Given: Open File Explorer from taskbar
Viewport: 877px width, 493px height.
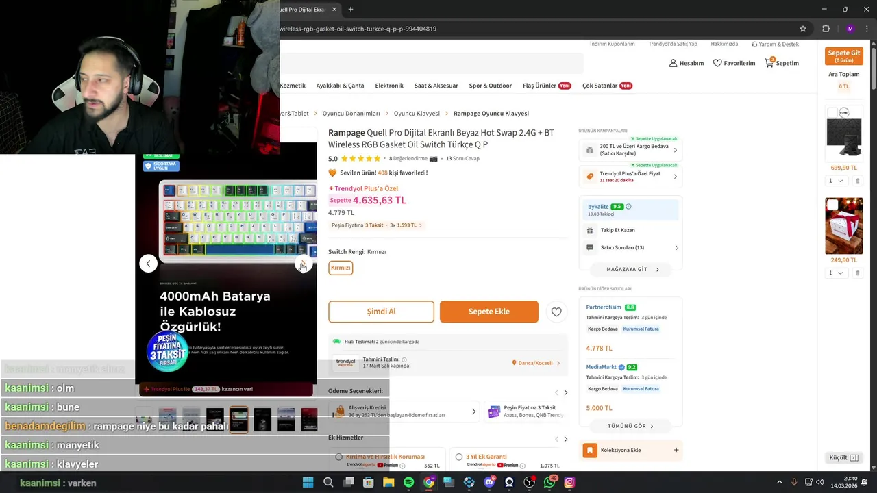Looking at the screenshot, I should tap(388, 482).
